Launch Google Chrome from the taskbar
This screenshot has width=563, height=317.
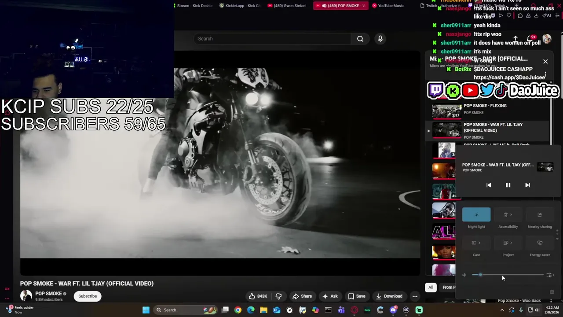click(238, 310)
